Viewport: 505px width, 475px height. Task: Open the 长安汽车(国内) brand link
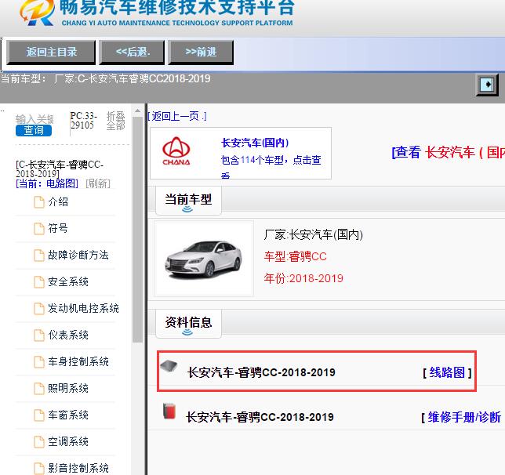tap(255, 143)
